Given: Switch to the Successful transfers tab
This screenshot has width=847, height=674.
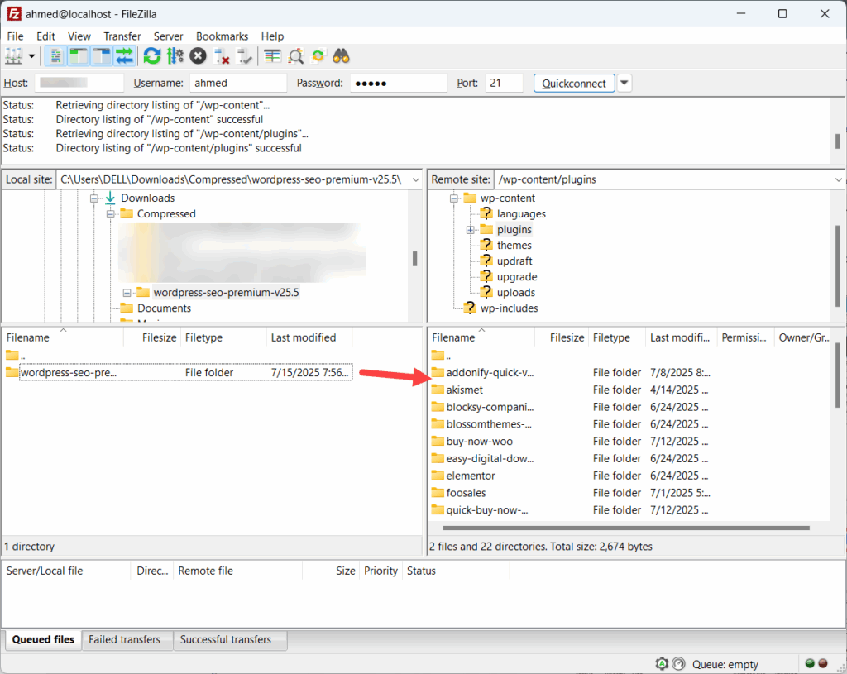Looking at the screenshot, I should pyautogui.click(x=226, y=640).
